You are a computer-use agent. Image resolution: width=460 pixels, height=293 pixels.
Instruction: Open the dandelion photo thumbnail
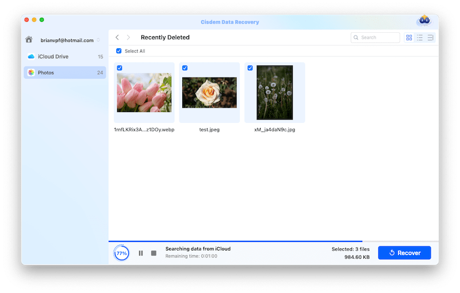tap(275, 92)
